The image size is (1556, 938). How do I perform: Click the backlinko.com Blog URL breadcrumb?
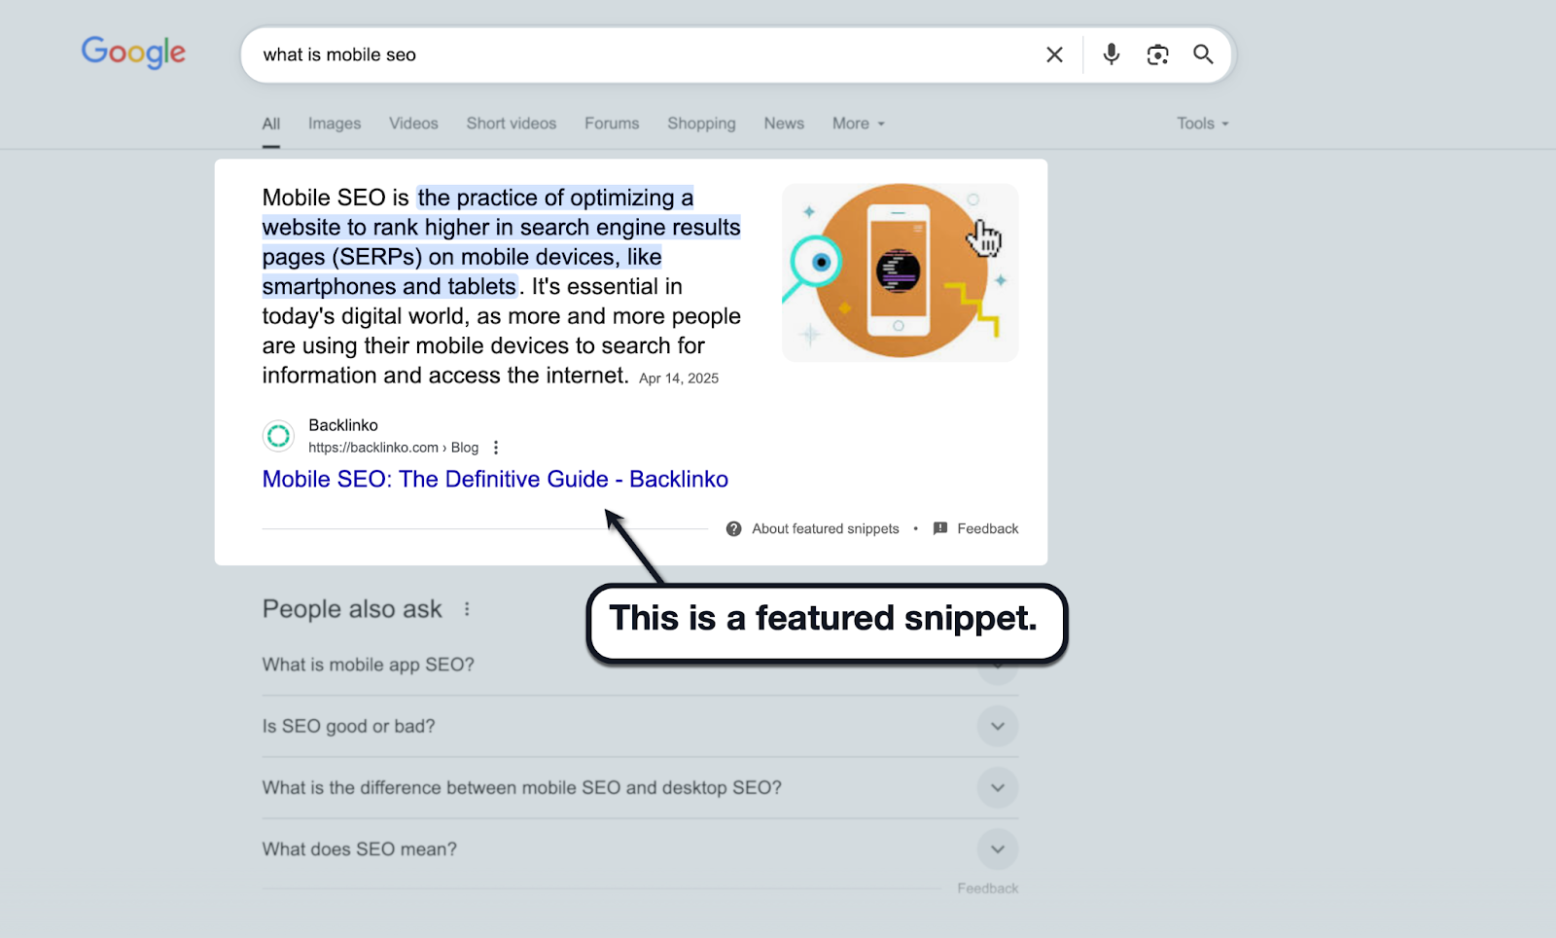coord(393,448)
